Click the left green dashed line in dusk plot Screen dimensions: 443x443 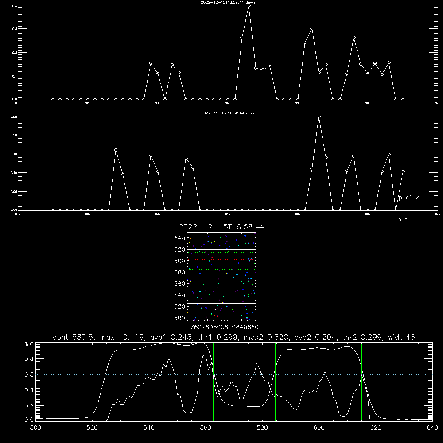(141, 163)
